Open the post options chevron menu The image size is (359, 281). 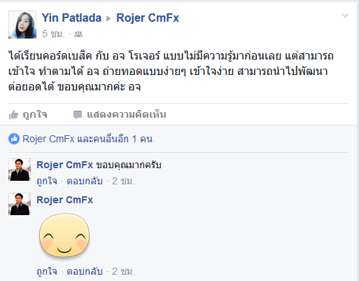(345, 15)
